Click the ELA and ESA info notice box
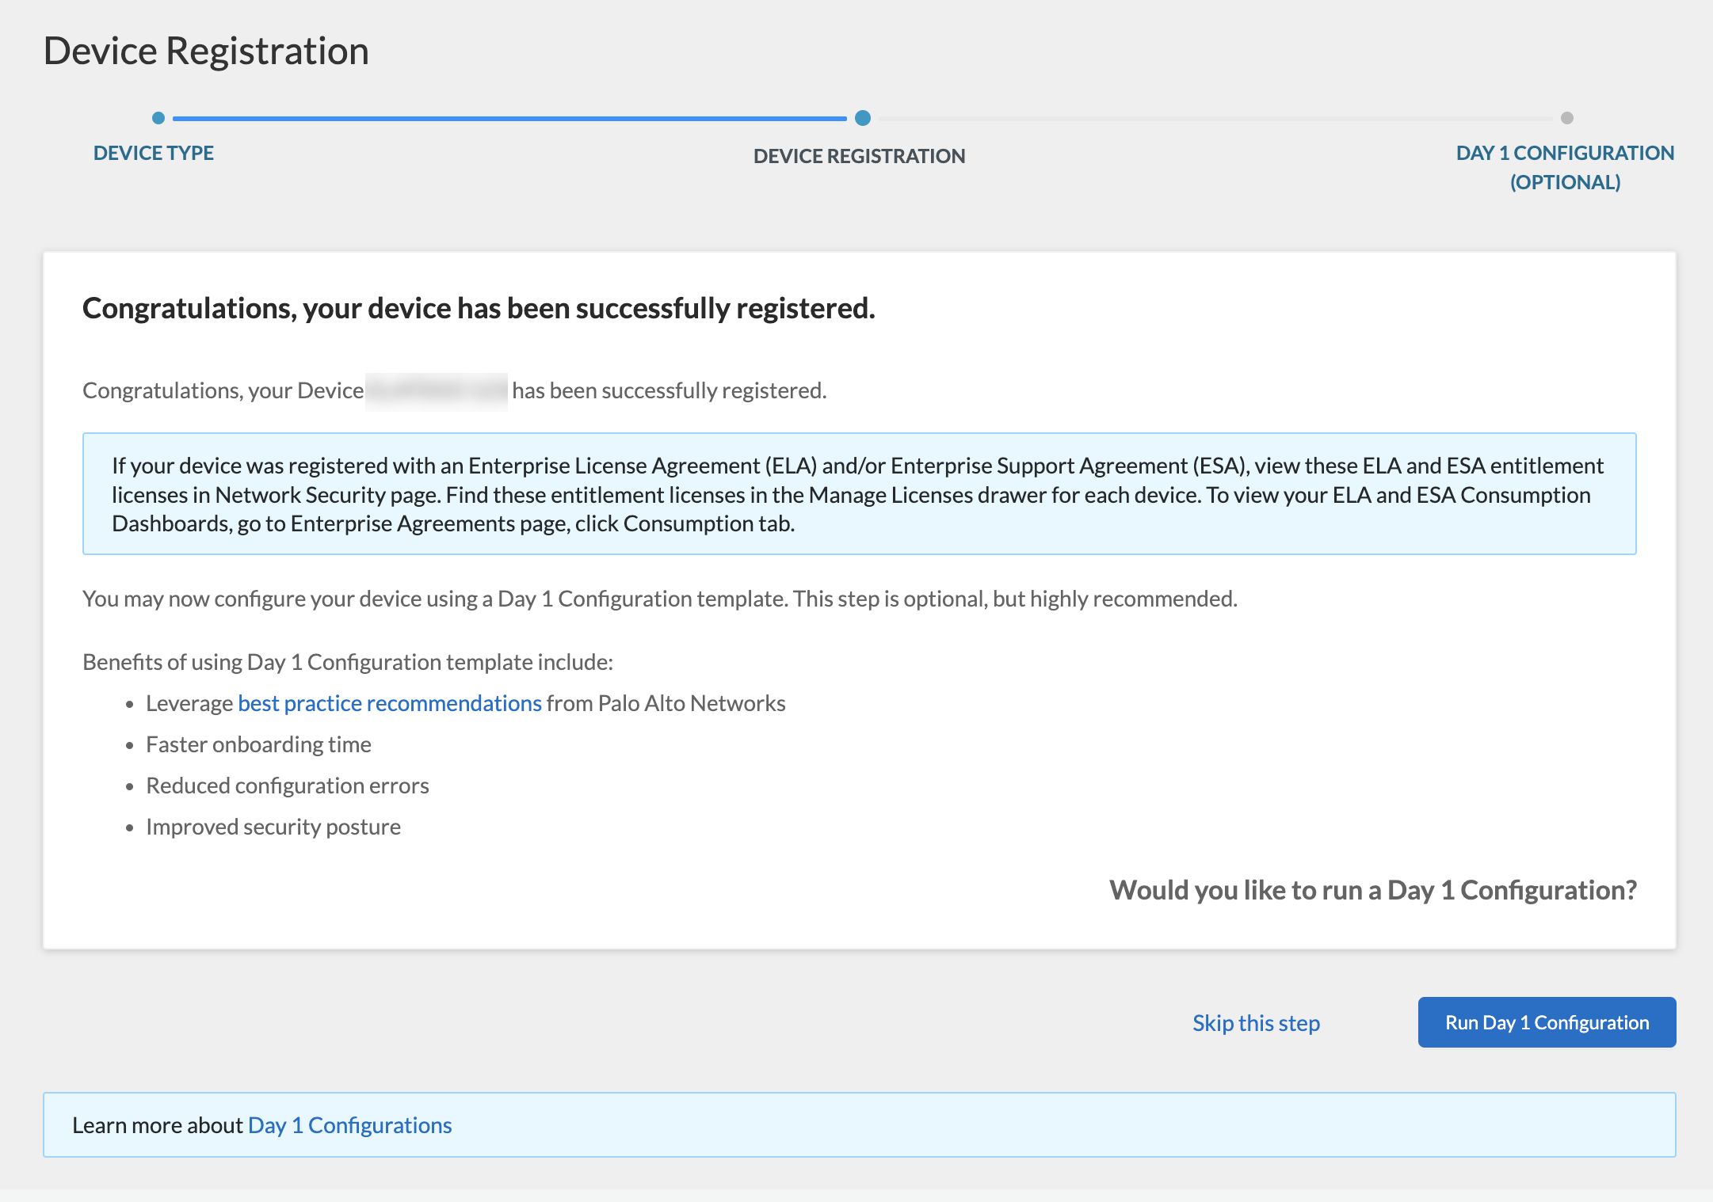Viewport: 1713px width, 1202px height. click(859, 494)
